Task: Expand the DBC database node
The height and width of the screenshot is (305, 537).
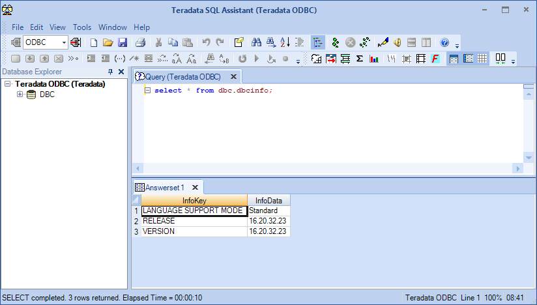Action: coord(20,94)
